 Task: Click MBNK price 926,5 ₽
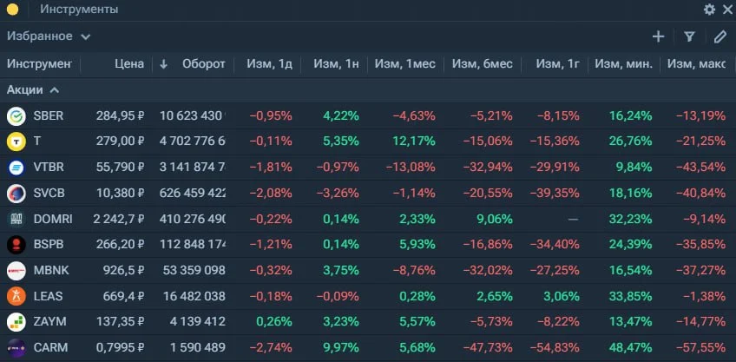[124, 271]
